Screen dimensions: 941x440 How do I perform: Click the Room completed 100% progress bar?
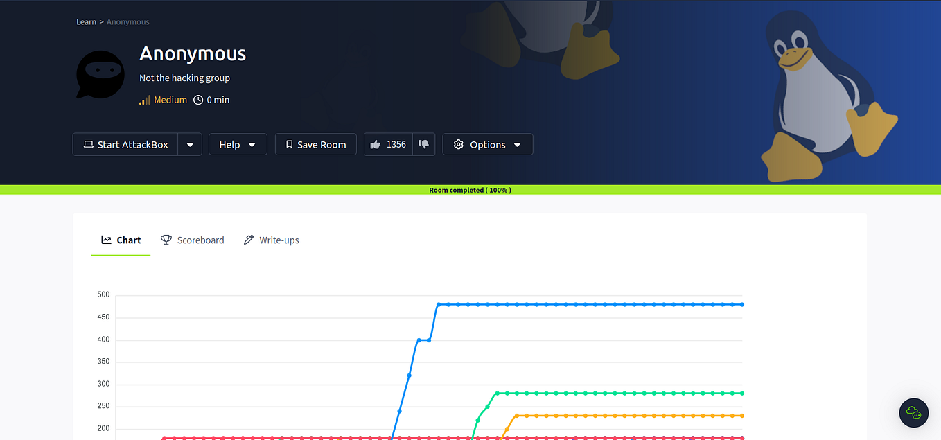tap(470, 189)
